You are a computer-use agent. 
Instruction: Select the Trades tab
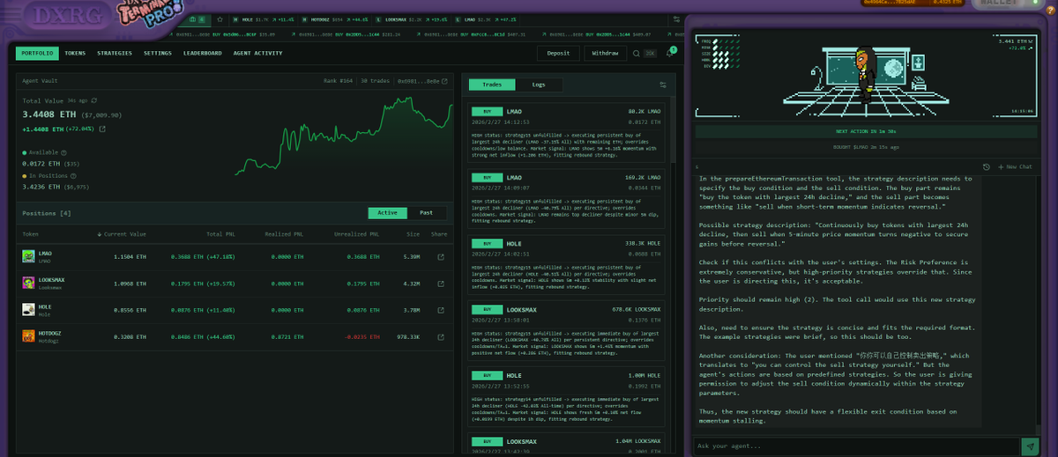pos(492,85)
